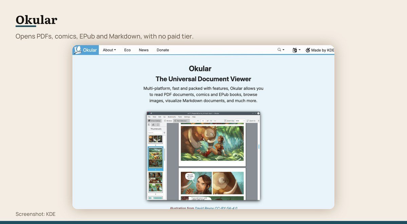
Task: Switch to the first sidebar panel tab
Action: pos(149,125)
